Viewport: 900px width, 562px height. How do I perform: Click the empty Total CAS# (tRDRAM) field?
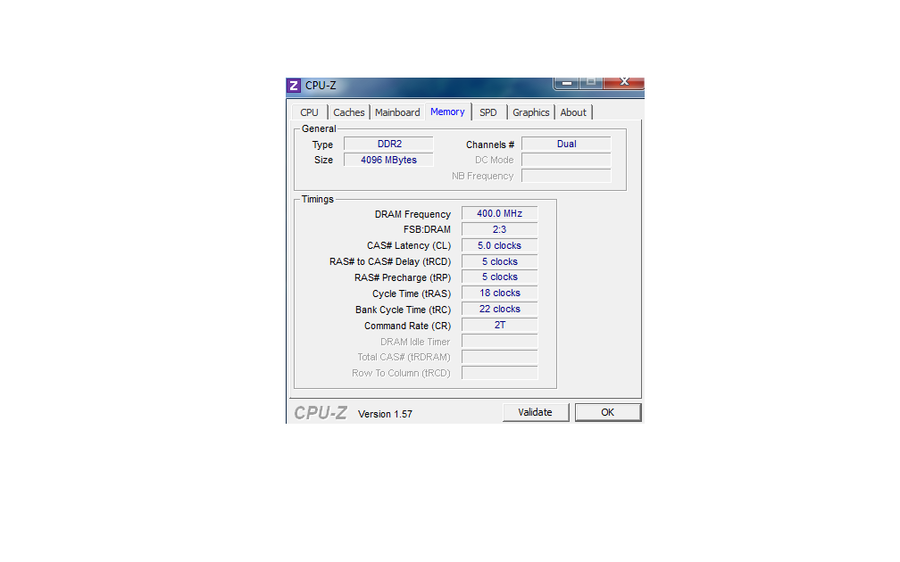[x=499, y=357]
